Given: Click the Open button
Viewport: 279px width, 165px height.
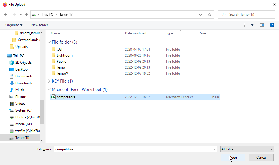Looking at the screenshot, I should point(233,158).
